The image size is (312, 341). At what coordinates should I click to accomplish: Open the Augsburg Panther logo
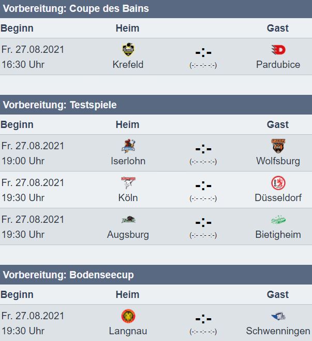coord(128,219)
